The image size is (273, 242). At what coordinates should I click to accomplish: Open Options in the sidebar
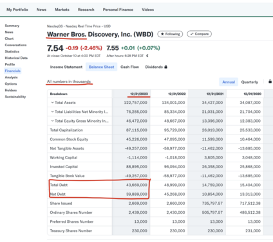(x=11, y=83)
